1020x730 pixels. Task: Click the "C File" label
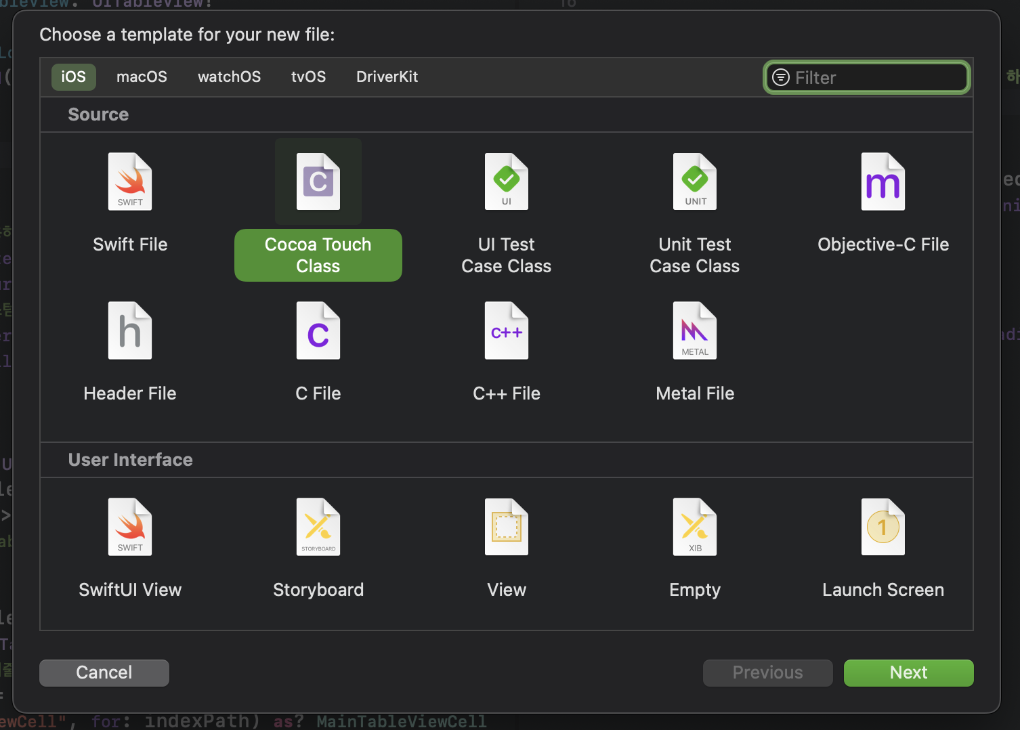click(318, 393)
